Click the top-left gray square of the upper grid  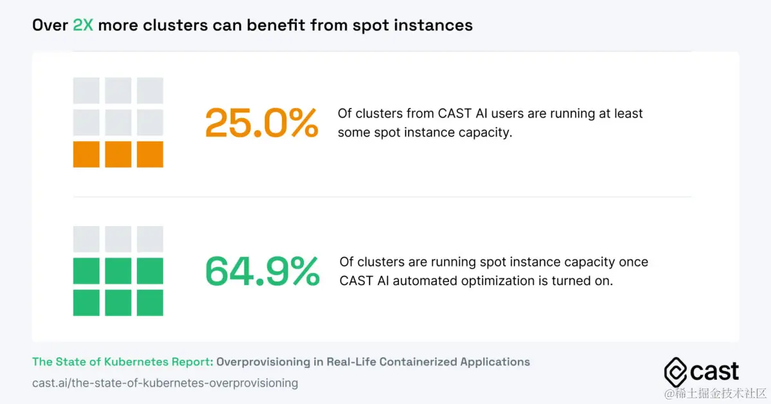pyautogui.click(x=86, y=91)
